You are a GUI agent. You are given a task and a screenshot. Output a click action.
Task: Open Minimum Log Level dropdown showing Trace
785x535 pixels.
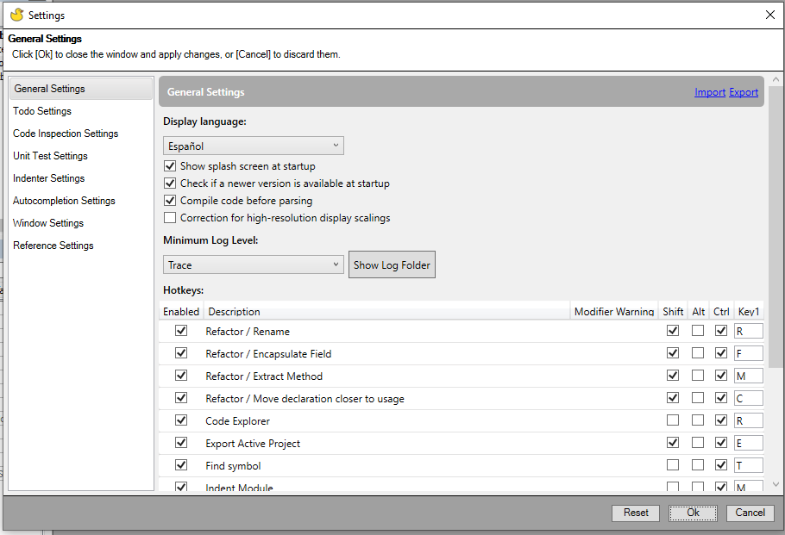coord(254,265)
